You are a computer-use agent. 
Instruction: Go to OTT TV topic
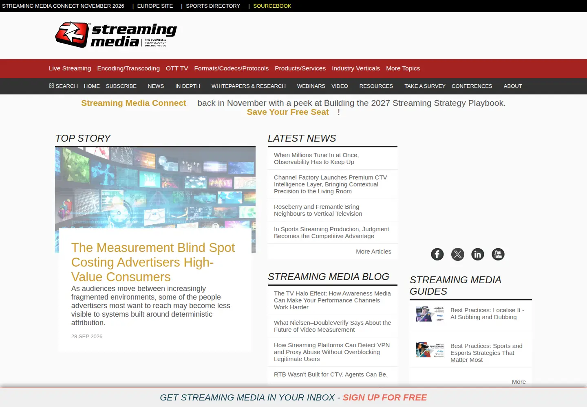177,68
